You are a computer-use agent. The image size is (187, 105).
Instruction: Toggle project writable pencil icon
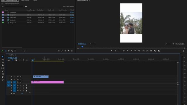coord(2,51)
